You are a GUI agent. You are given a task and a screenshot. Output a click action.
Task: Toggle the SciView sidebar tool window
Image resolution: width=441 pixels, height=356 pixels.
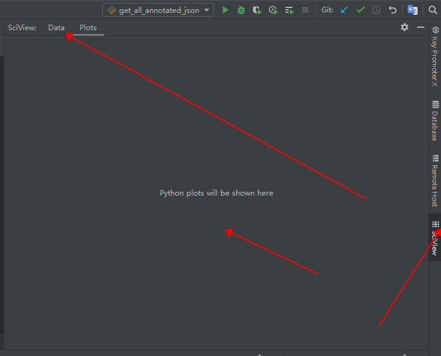click(435, 238)
